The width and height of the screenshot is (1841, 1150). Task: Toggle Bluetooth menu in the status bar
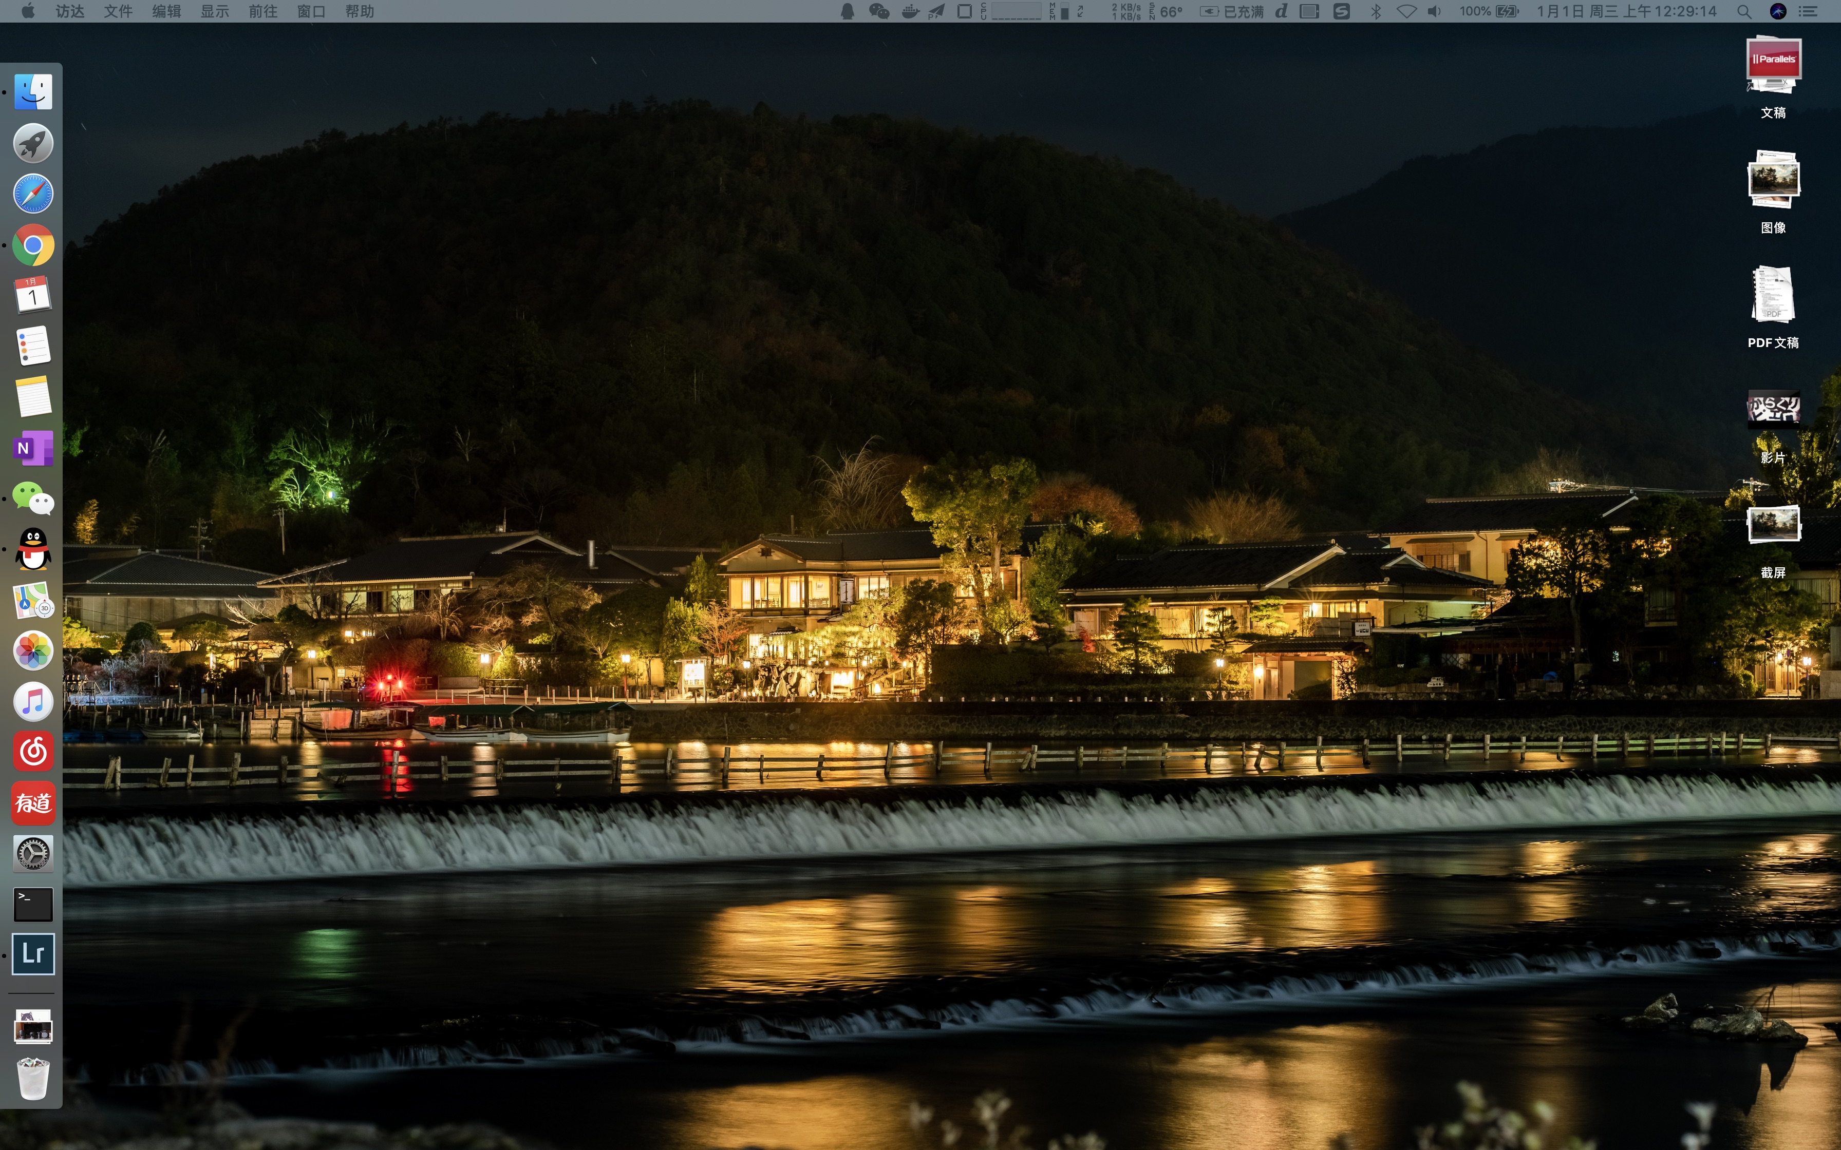click(1376, 11)
